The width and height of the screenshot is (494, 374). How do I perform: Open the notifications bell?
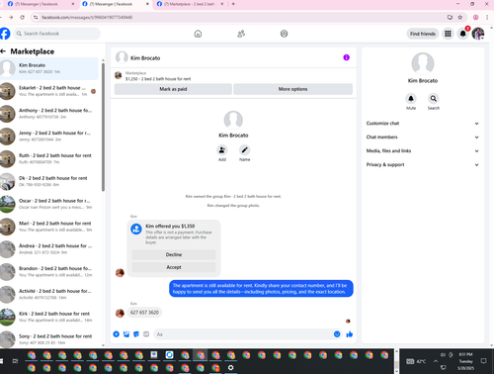click(463, 34)
